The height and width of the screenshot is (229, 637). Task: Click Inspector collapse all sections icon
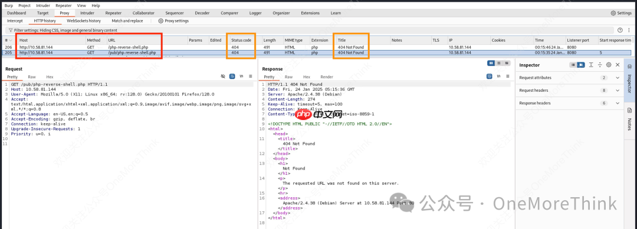pos(600,65)
